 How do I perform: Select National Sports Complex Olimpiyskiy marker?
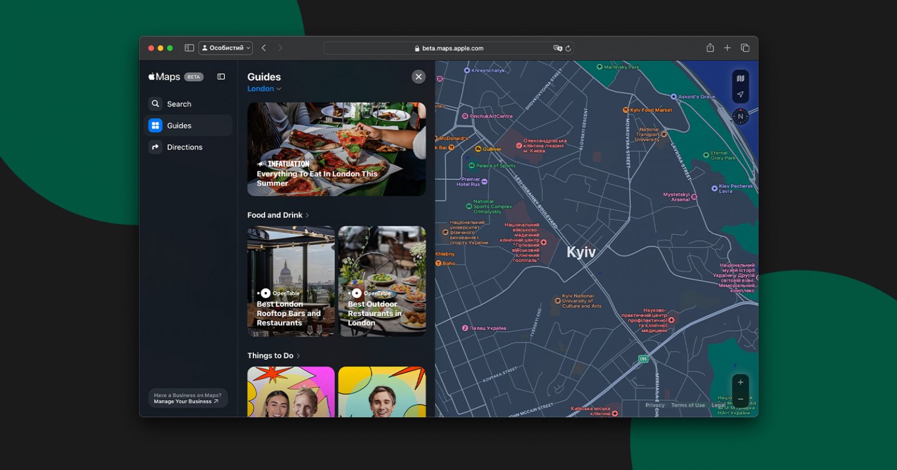[469, 206]
